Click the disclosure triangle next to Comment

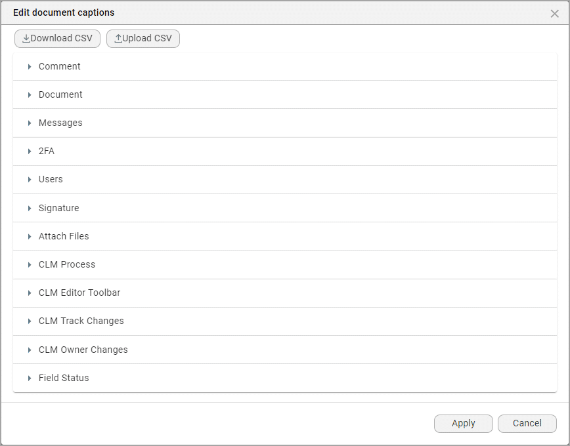pos(29,66)
